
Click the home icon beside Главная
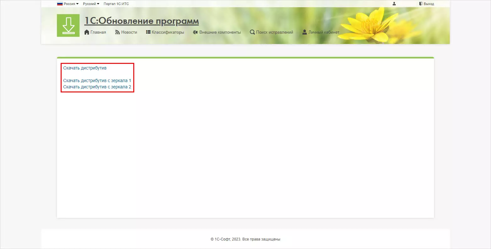pos(87,32)
